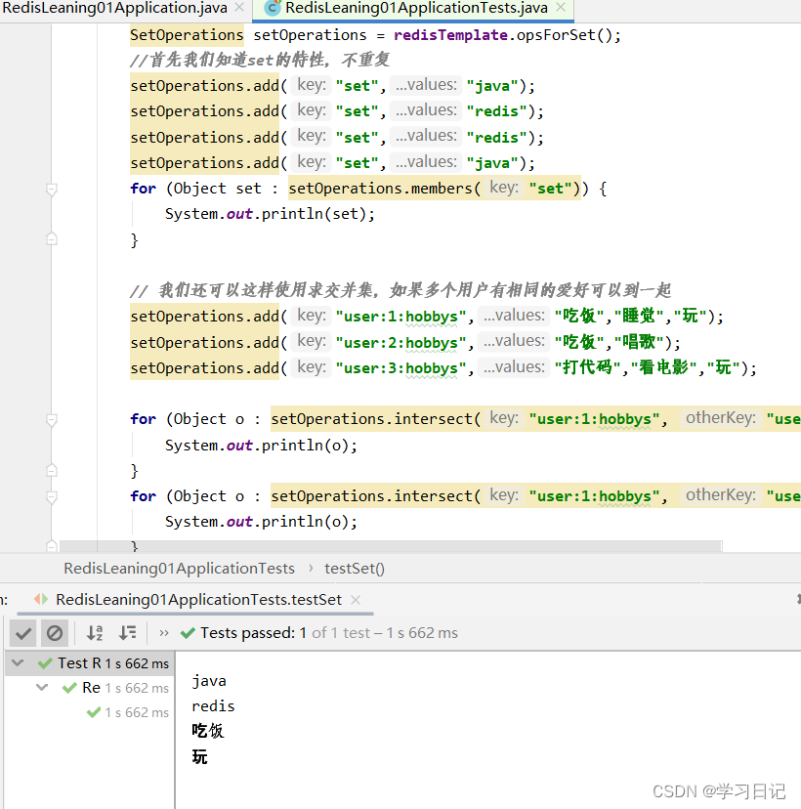
Task: Close the RedisLeaning01ApplicationTests.testSet run tab
Action: point(354,599)
